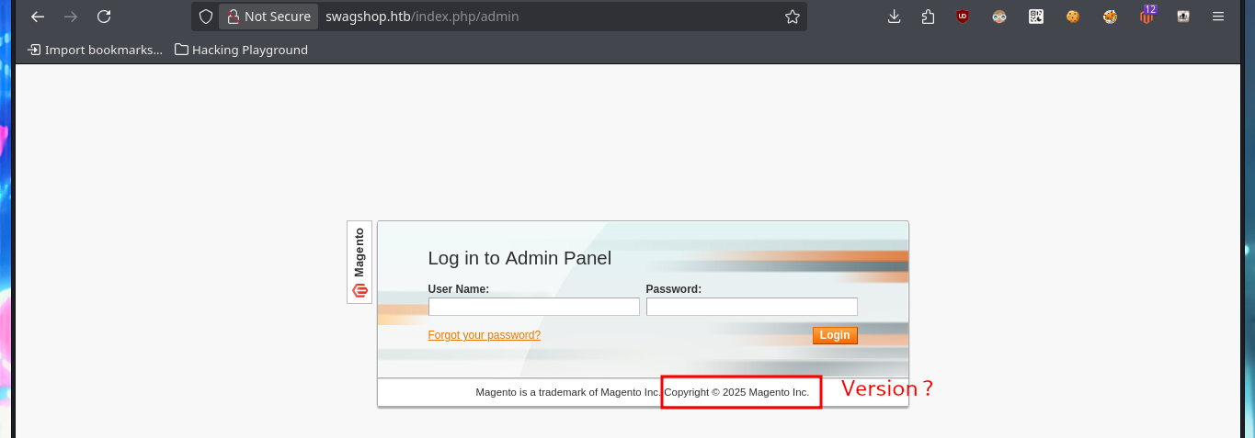Click the tiger-face extension icon

click(x=1110, y=16)
